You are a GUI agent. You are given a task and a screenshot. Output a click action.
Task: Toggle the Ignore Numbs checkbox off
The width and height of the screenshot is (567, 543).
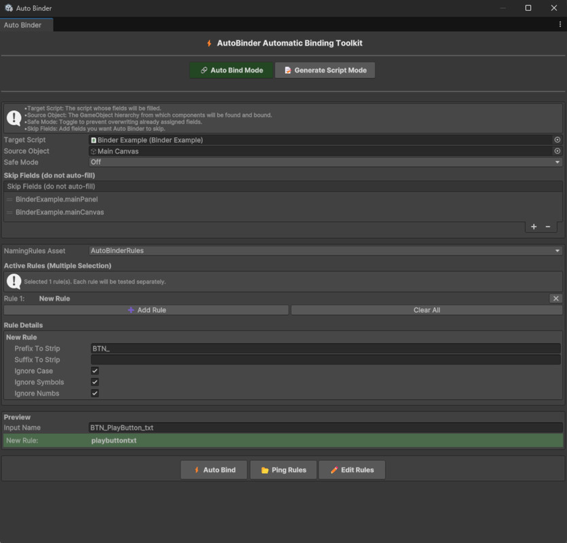[x=94, y=393]
